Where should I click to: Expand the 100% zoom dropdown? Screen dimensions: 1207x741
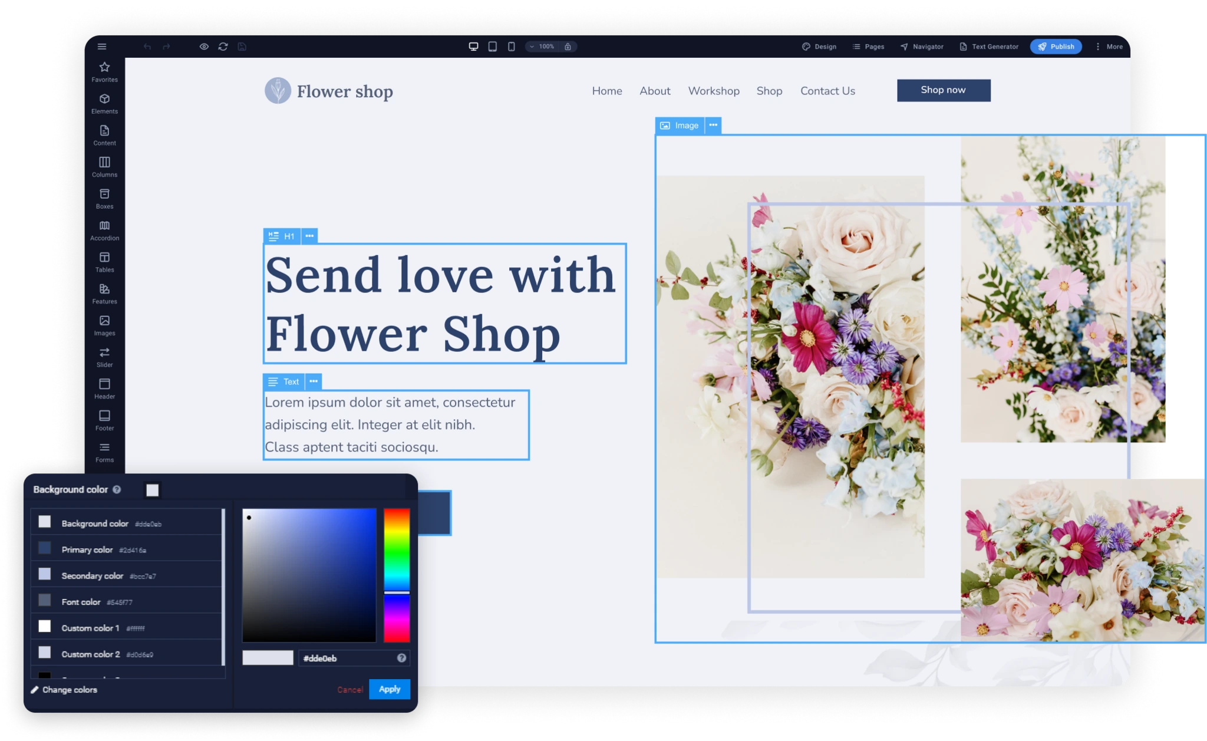tap(542, 47)
